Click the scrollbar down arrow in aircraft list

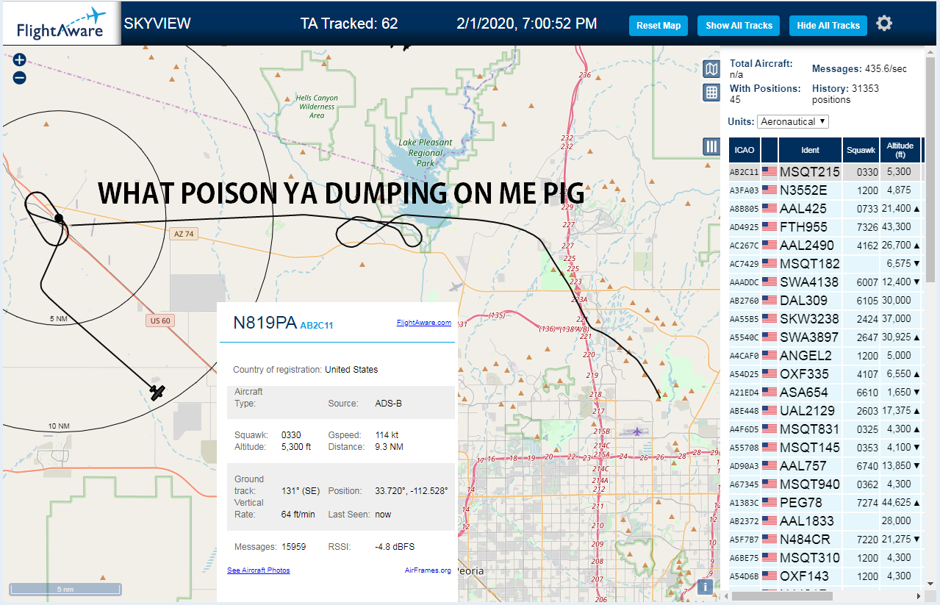[931, 583]
